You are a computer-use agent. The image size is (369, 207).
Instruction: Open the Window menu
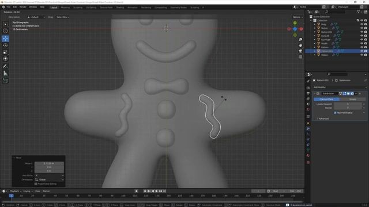point(33,7)
